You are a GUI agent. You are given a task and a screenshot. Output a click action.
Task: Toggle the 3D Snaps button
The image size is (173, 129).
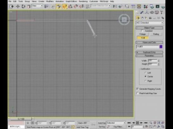coord(65,7)
